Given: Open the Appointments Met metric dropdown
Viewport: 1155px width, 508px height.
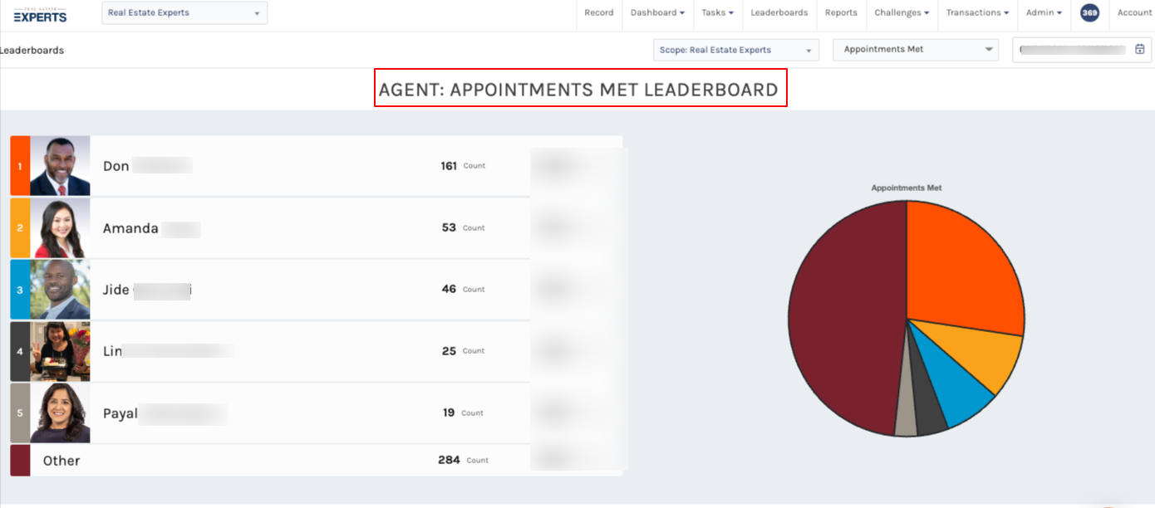Looking at the screenshot, I should pos(914,50).
